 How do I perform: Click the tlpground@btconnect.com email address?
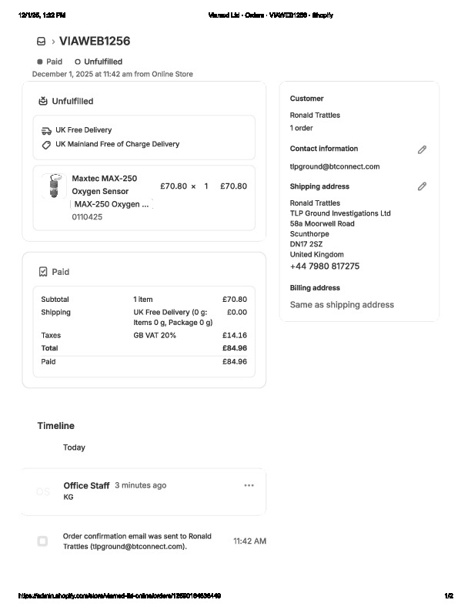pyautogui.click(x=334, y=166)
